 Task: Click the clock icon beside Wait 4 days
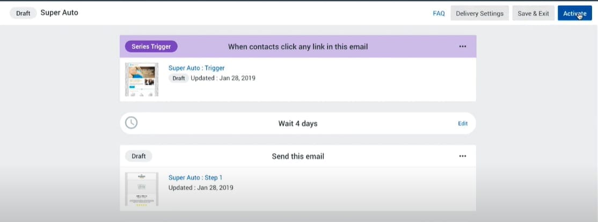click(131, 123)
